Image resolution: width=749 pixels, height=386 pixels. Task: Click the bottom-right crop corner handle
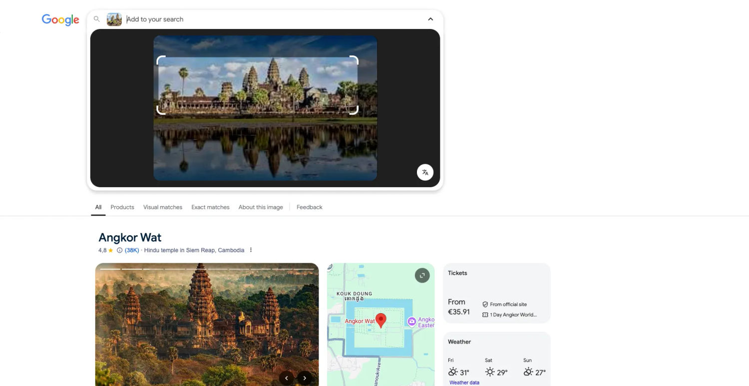click(354, 110)
